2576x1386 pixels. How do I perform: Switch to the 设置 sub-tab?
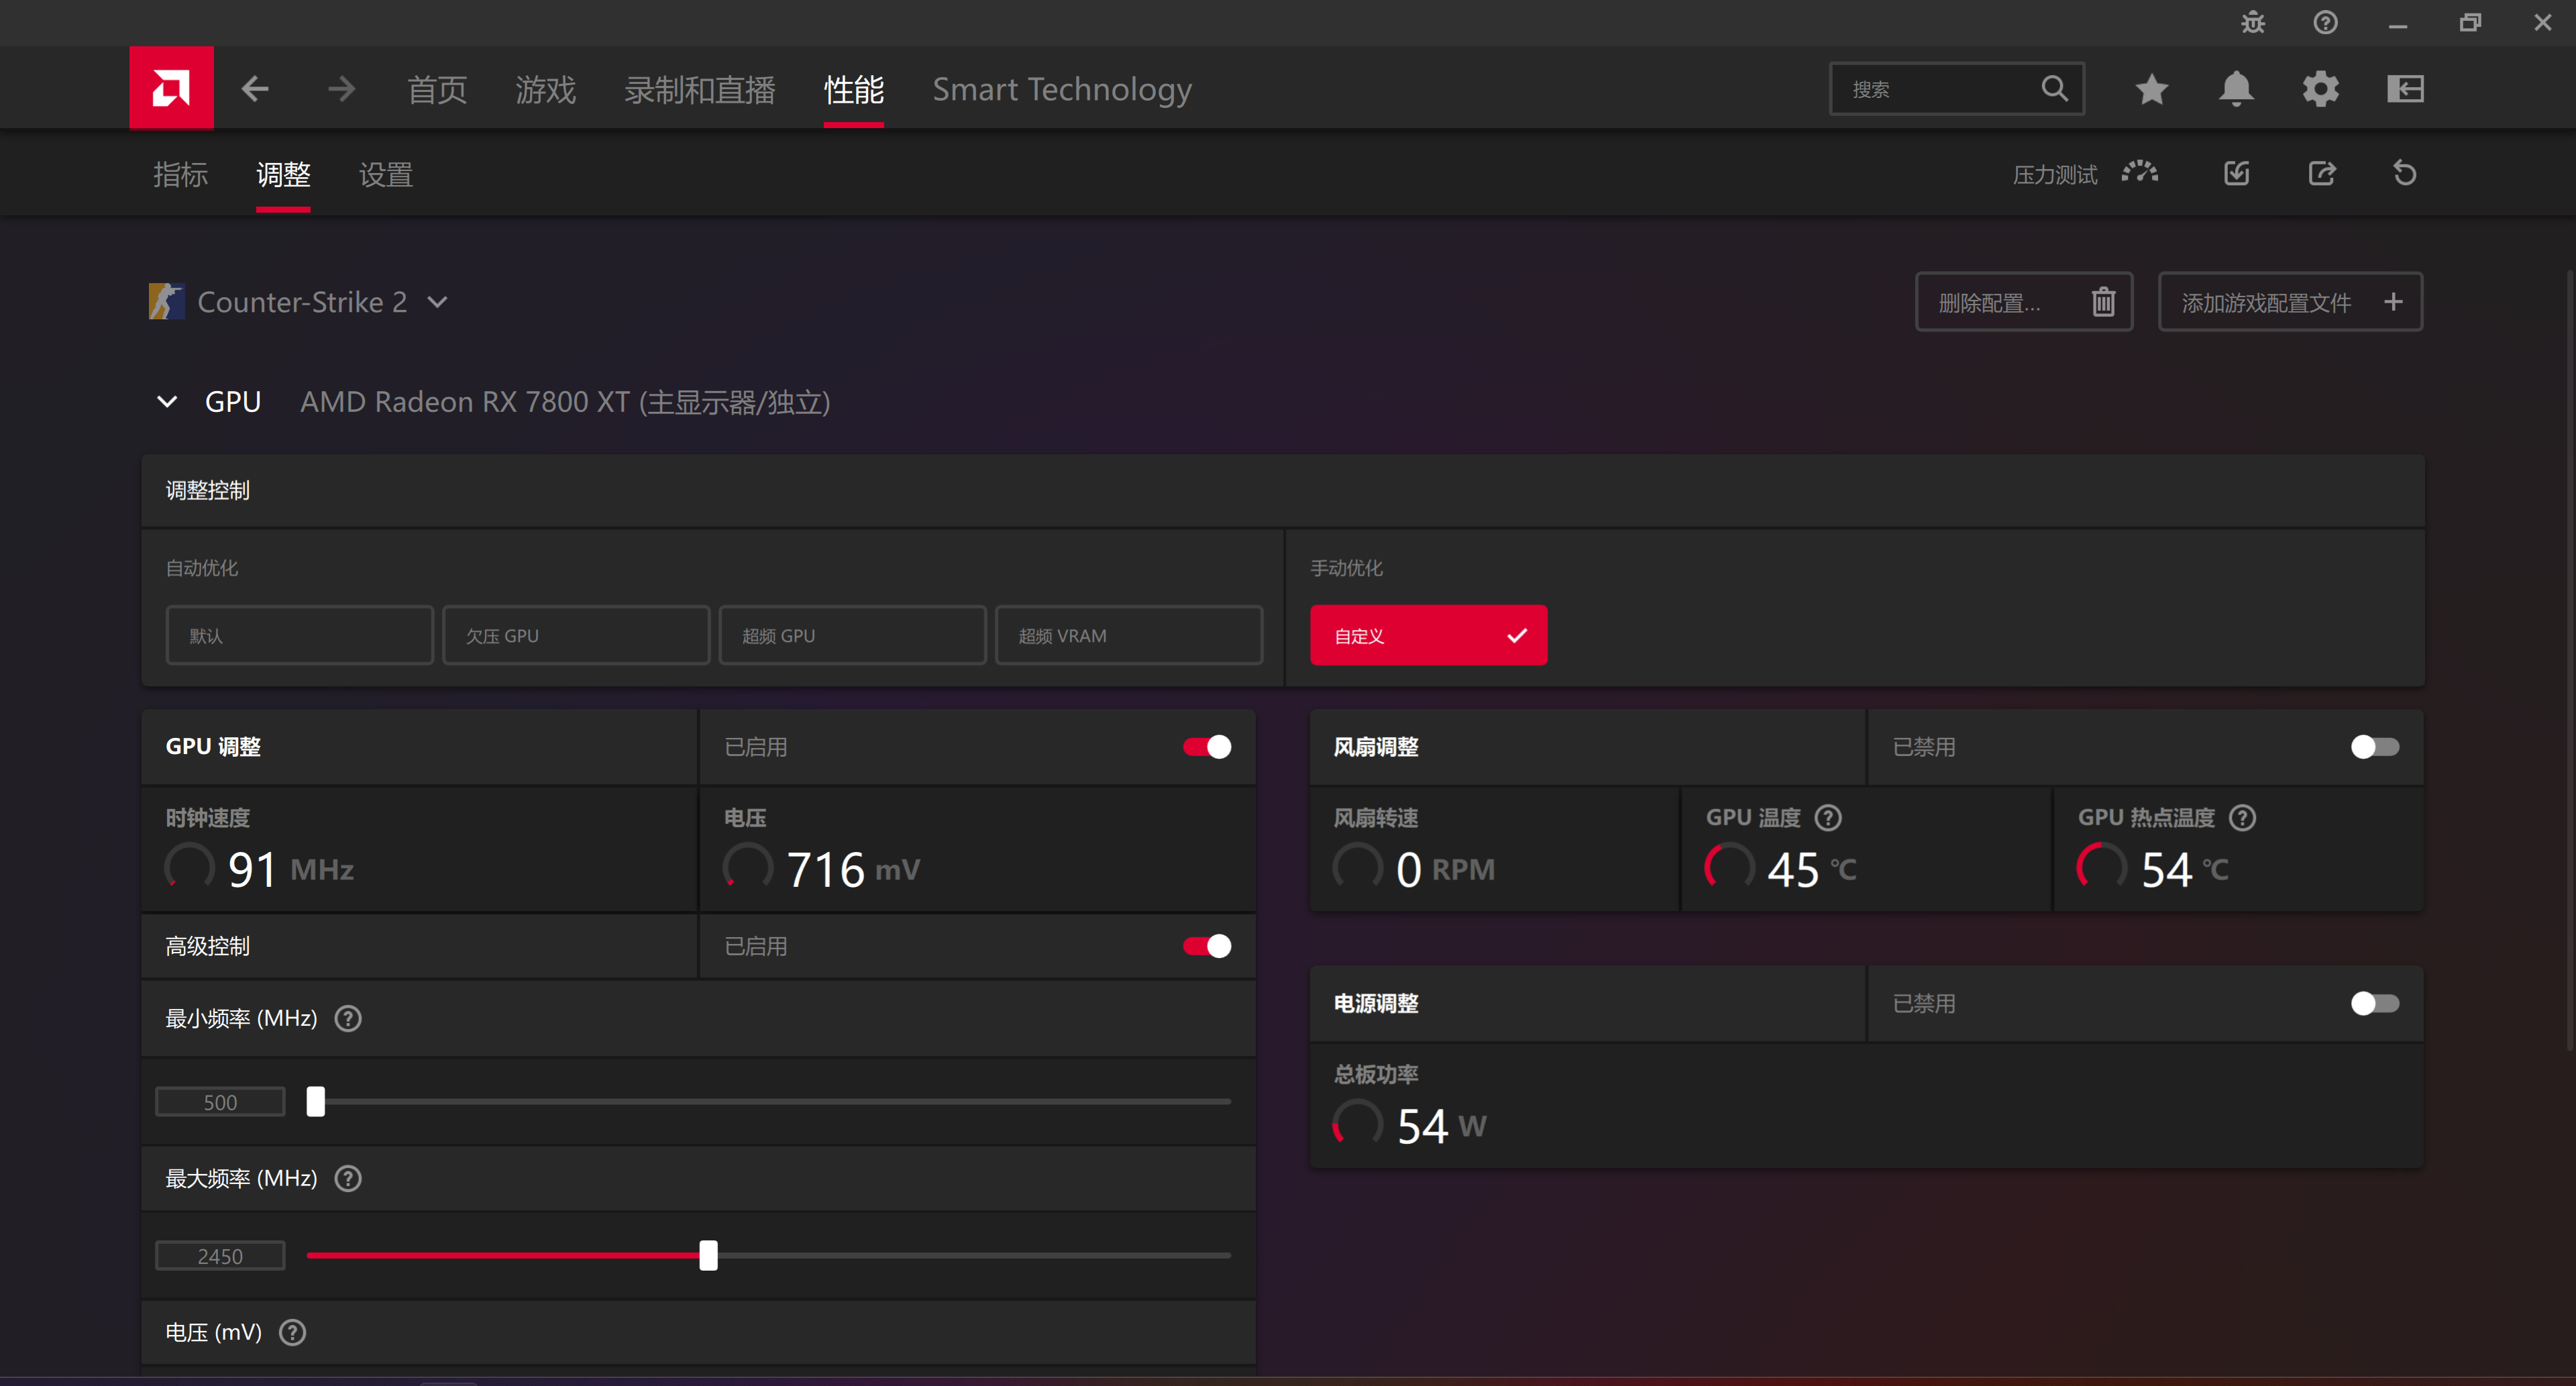385,174
